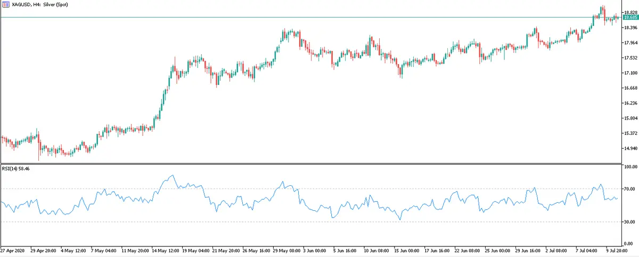Click the 17.100 price scale level
This screenshot has height=257, width=639.
pos(630,73)
